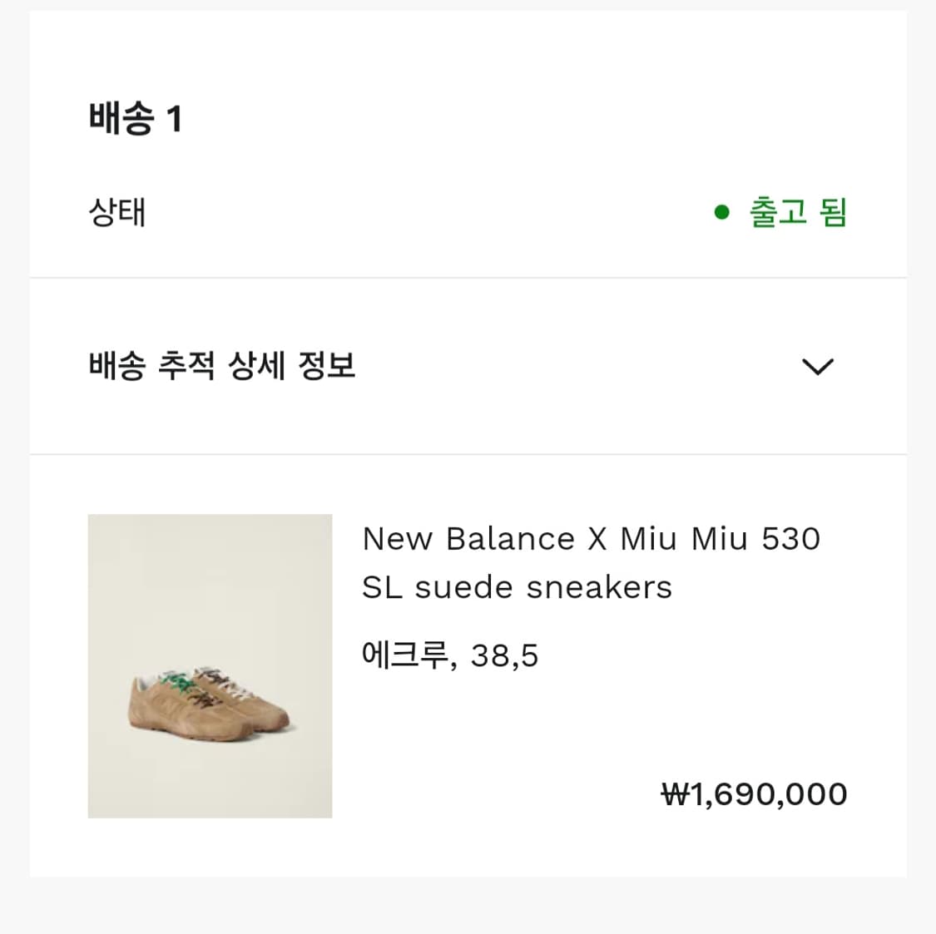The width and height of the screenshot is (936, 934).
Task: Click the shipment 1 section title
Action: tap(136, 119)
